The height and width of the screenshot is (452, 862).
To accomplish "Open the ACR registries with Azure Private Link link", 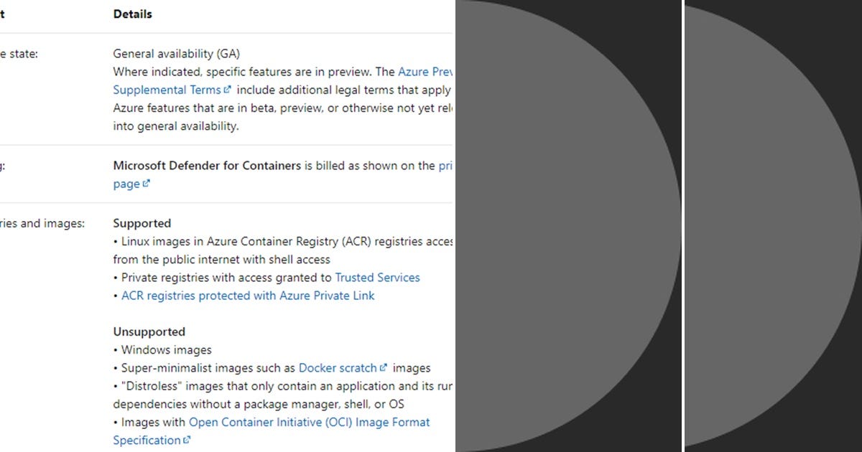I will [x=248, y=295].
